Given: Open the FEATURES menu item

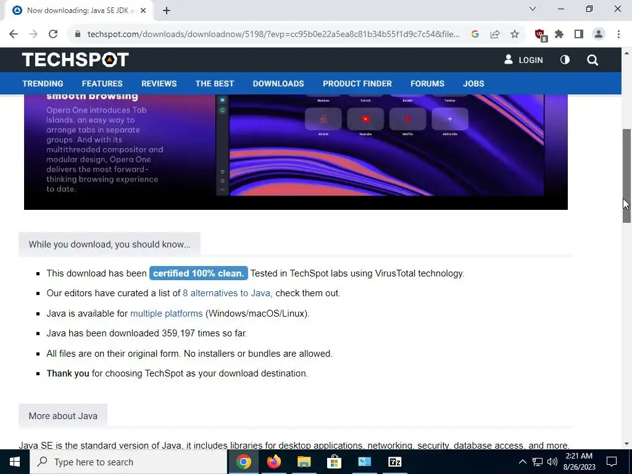Looking at the screenshot, I should pyautogui.click(x=102, y=83).
